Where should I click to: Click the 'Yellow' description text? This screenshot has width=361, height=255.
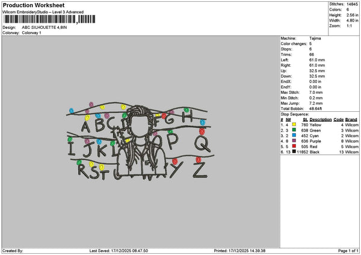point(315,125)
